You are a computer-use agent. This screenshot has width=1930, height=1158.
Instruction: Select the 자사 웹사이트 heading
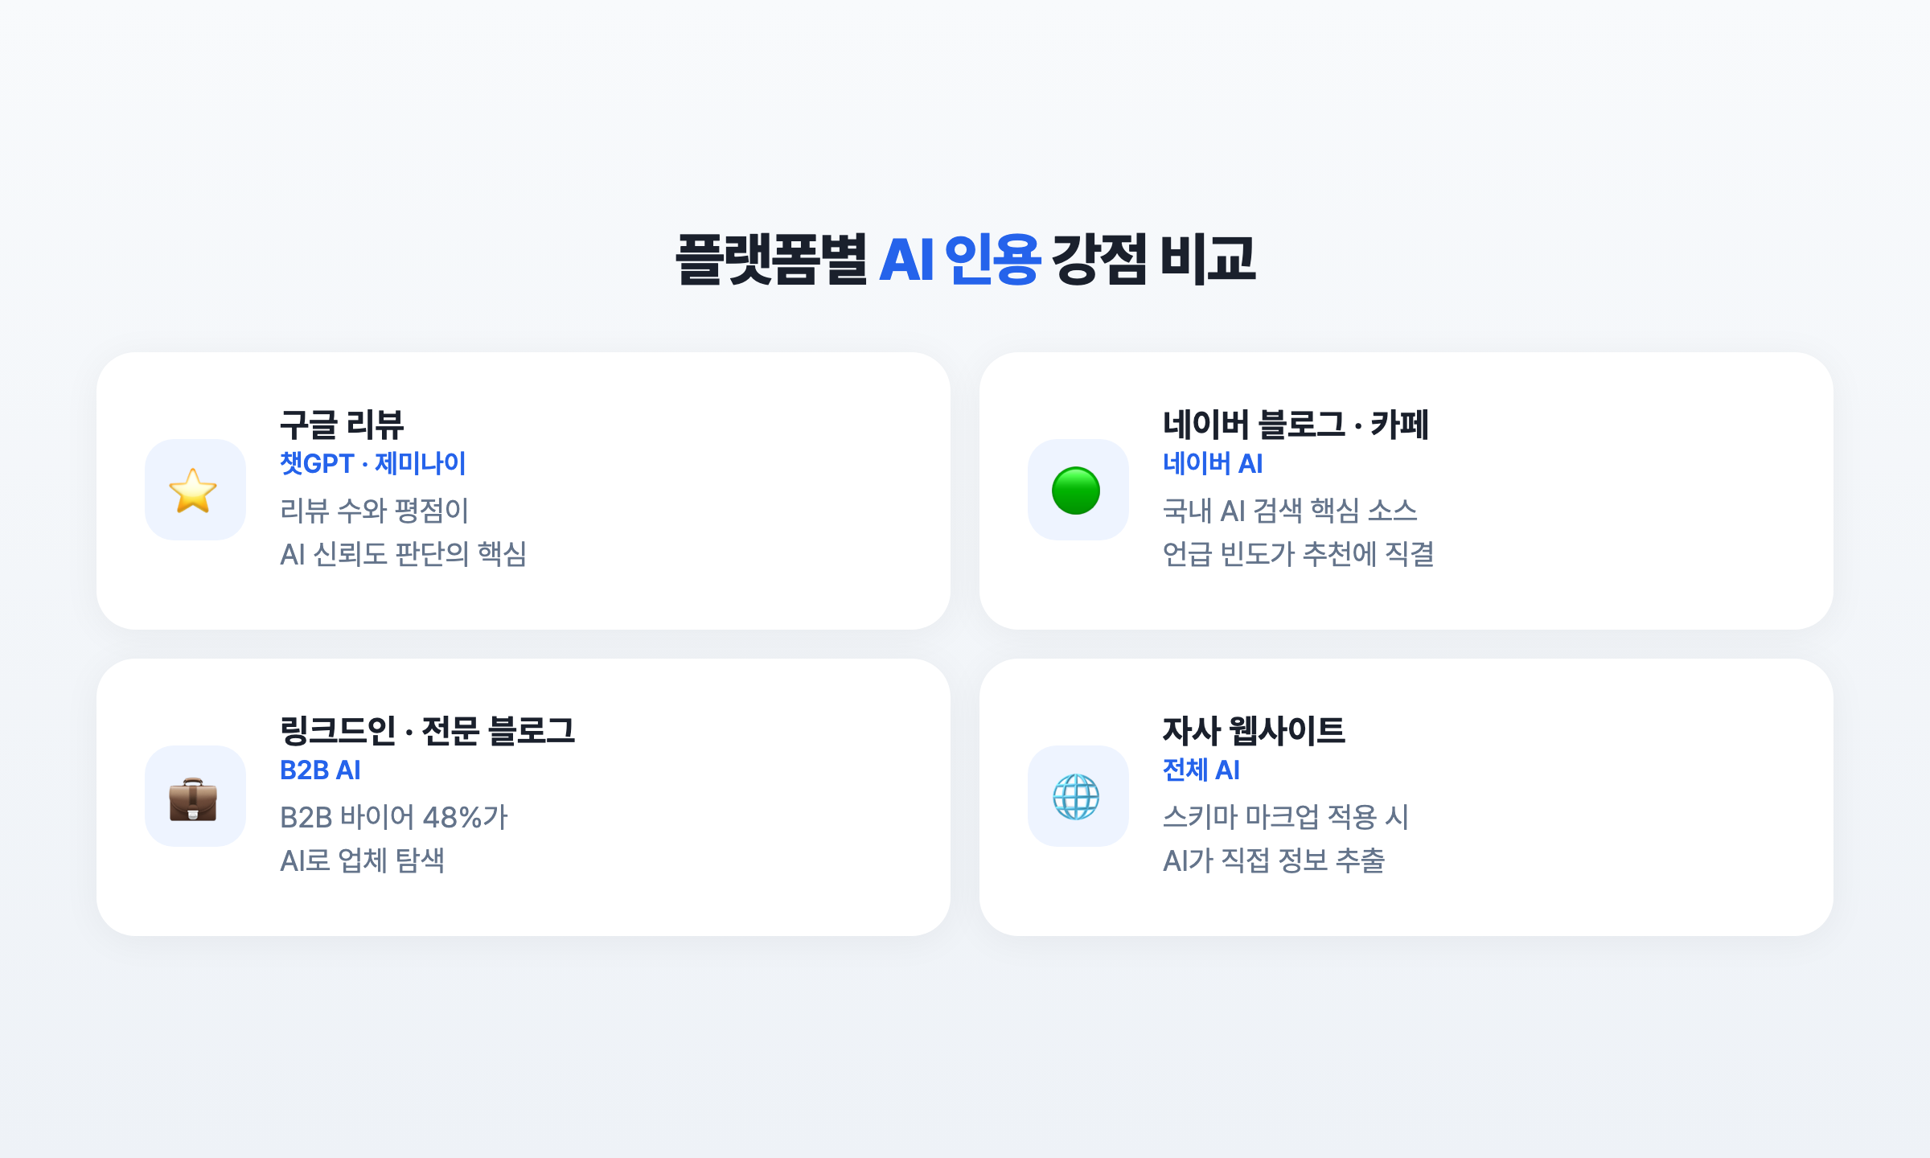(x=1254, y=730)
